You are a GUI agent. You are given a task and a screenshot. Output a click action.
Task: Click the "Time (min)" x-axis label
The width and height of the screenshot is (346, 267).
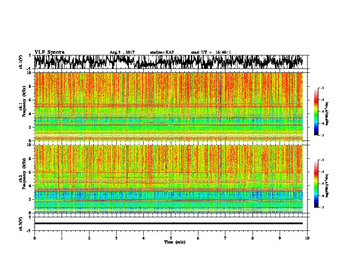tap(175, 242)
